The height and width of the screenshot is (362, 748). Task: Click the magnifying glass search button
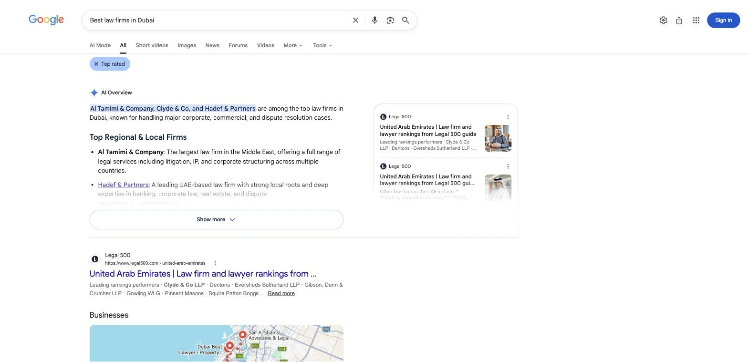[405, 20]
